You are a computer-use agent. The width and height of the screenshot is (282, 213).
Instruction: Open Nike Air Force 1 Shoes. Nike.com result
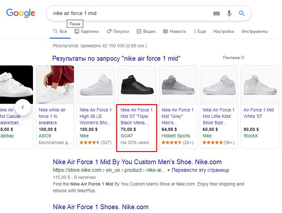(101, 207)
